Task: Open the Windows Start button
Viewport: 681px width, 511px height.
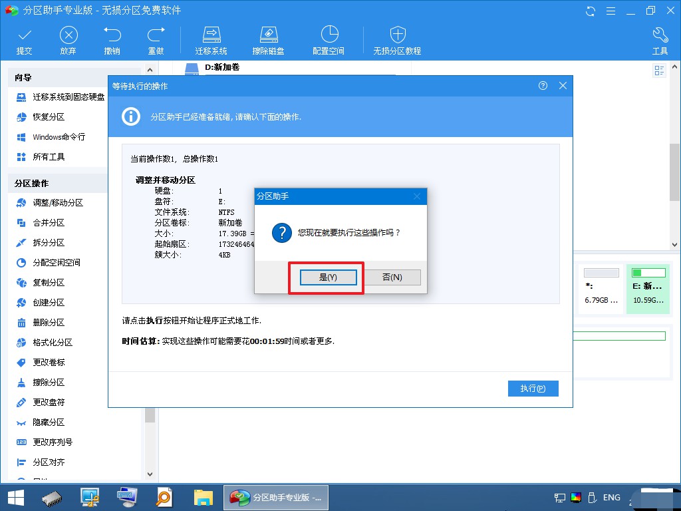Action: pos(16,498)
